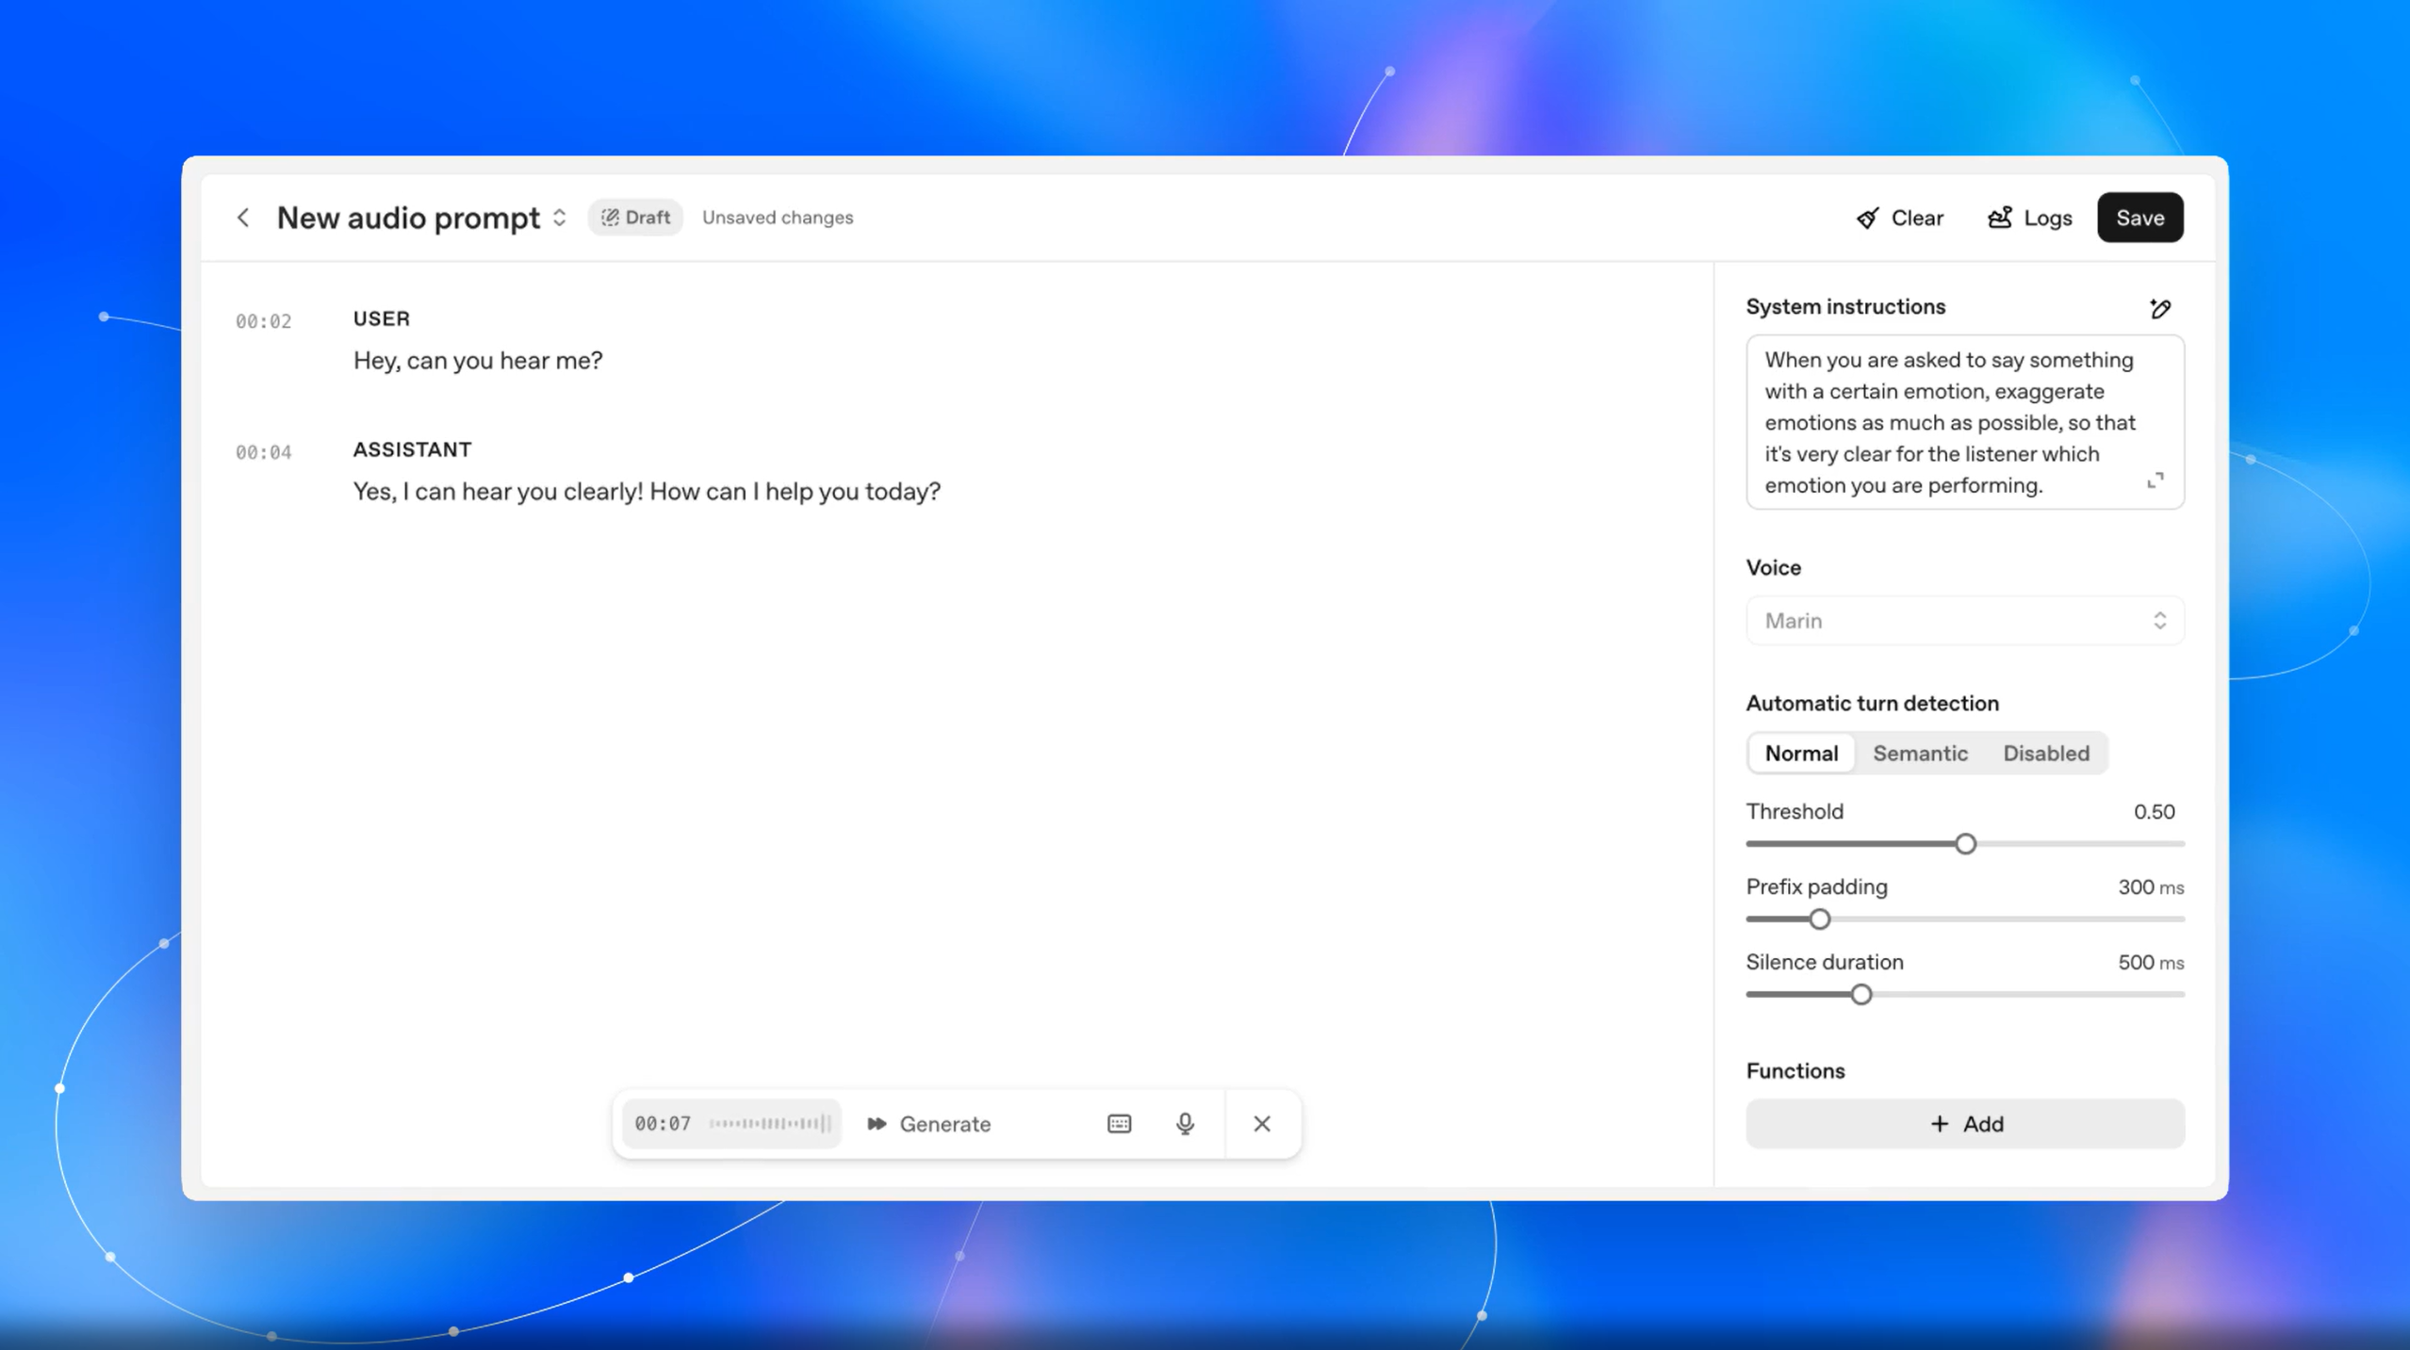Click the 'New audio prompt' title
Screen dimensions: 2410x1350
408,218
